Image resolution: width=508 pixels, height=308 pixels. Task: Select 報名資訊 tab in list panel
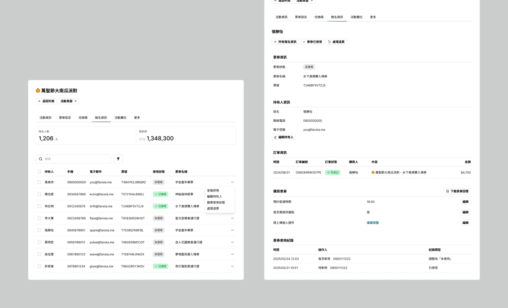click(101, 118)
